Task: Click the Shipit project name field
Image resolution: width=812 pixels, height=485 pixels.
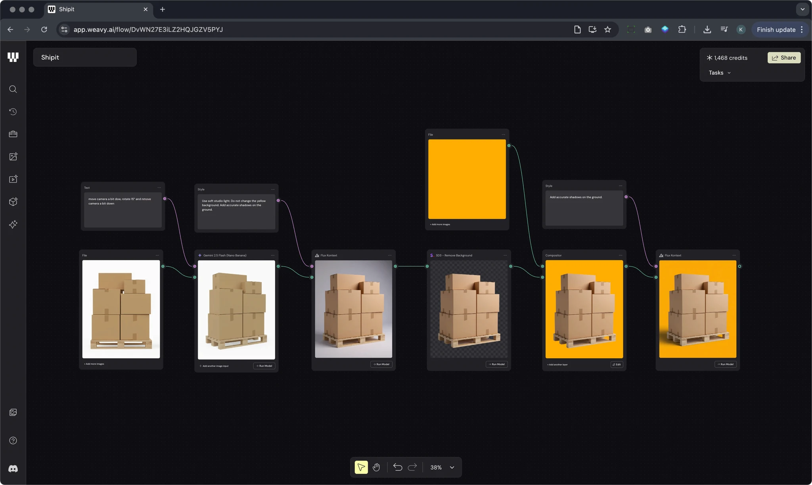Action: pos(85,57)
